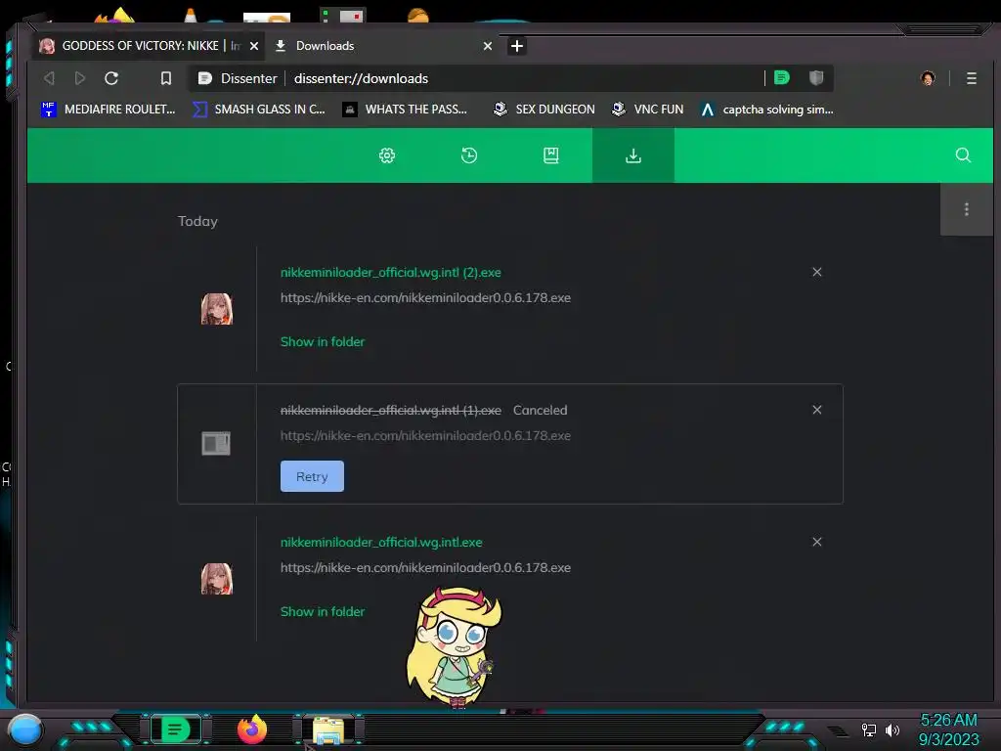Image resolution: width=1001 pixels, height=751 pixels.
Task: Remove the canceled (1).exe download entry
Action: pos(817,410)
